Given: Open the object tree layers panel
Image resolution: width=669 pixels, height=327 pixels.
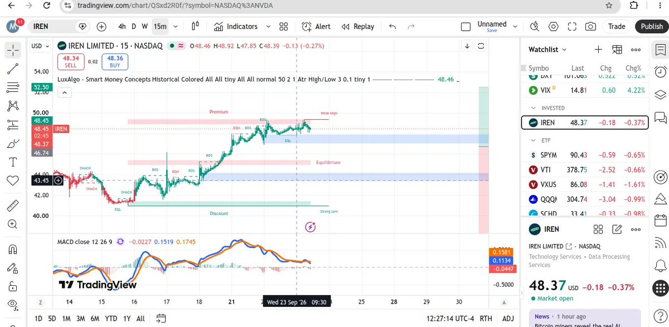Looking at the screenshot, I should 661,94.
